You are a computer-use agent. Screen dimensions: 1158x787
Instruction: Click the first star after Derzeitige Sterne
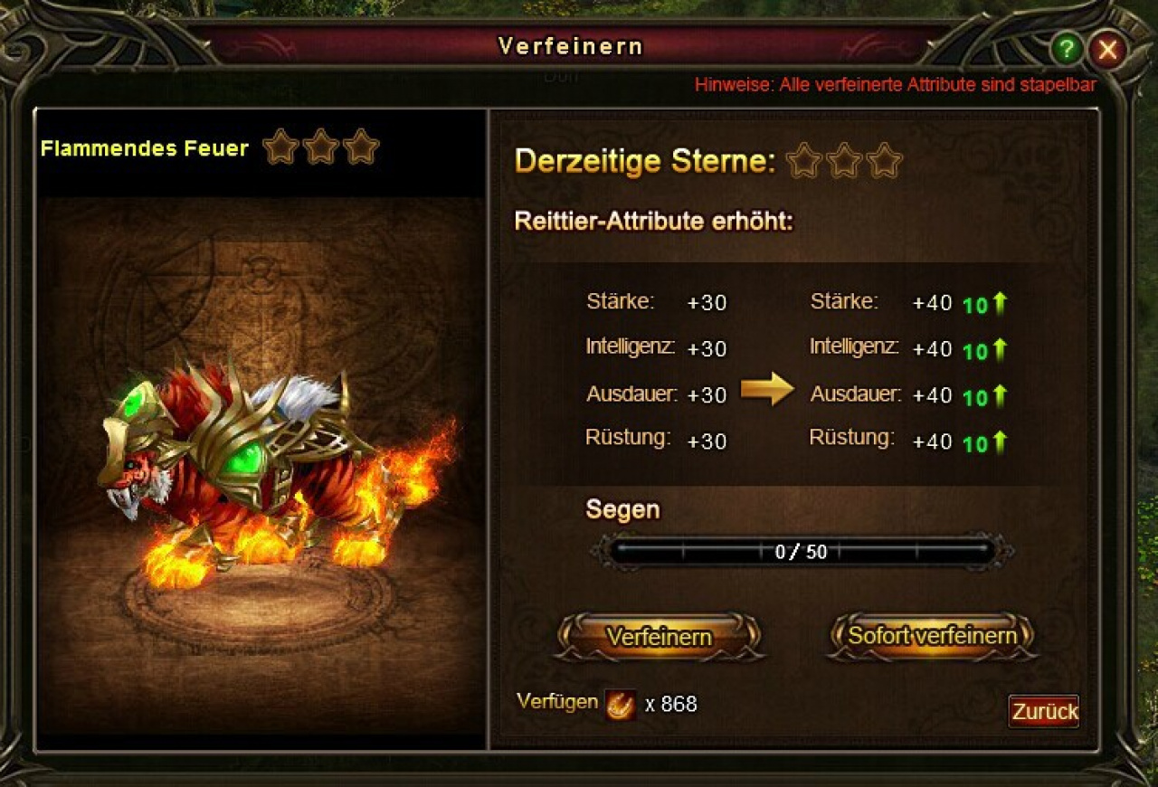point(804,161)
